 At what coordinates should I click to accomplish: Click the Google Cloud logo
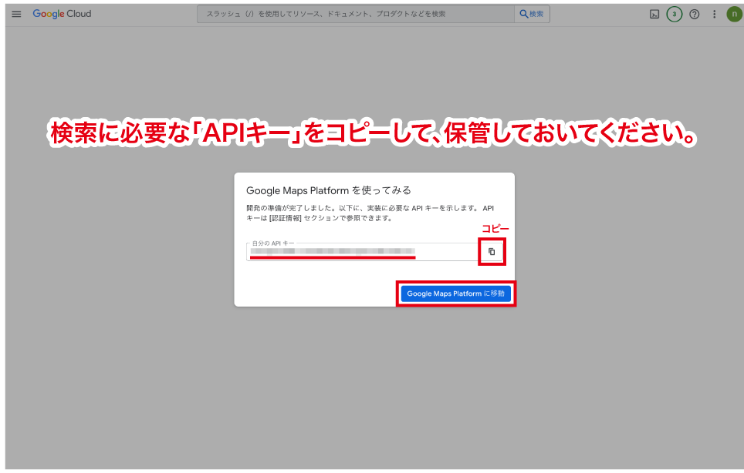[62, 14]
